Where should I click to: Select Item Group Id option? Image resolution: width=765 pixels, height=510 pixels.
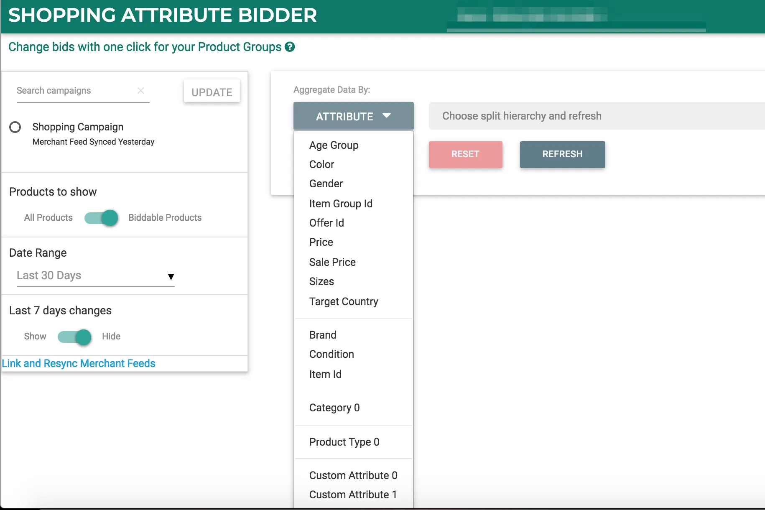pos(340,204)
